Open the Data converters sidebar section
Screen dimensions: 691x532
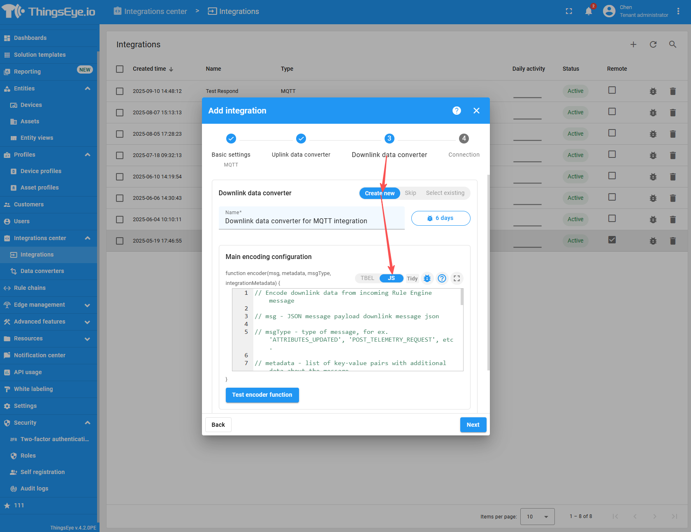click(42, 271)
